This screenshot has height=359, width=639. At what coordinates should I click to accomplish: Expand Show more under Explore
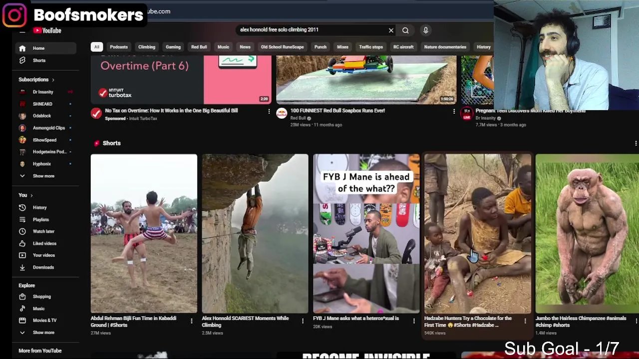click(x=45, y=333)
